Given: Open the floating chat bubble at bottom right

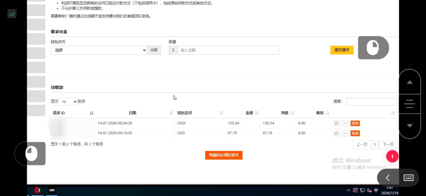Looking at the screenshot, I should point(392,156).
